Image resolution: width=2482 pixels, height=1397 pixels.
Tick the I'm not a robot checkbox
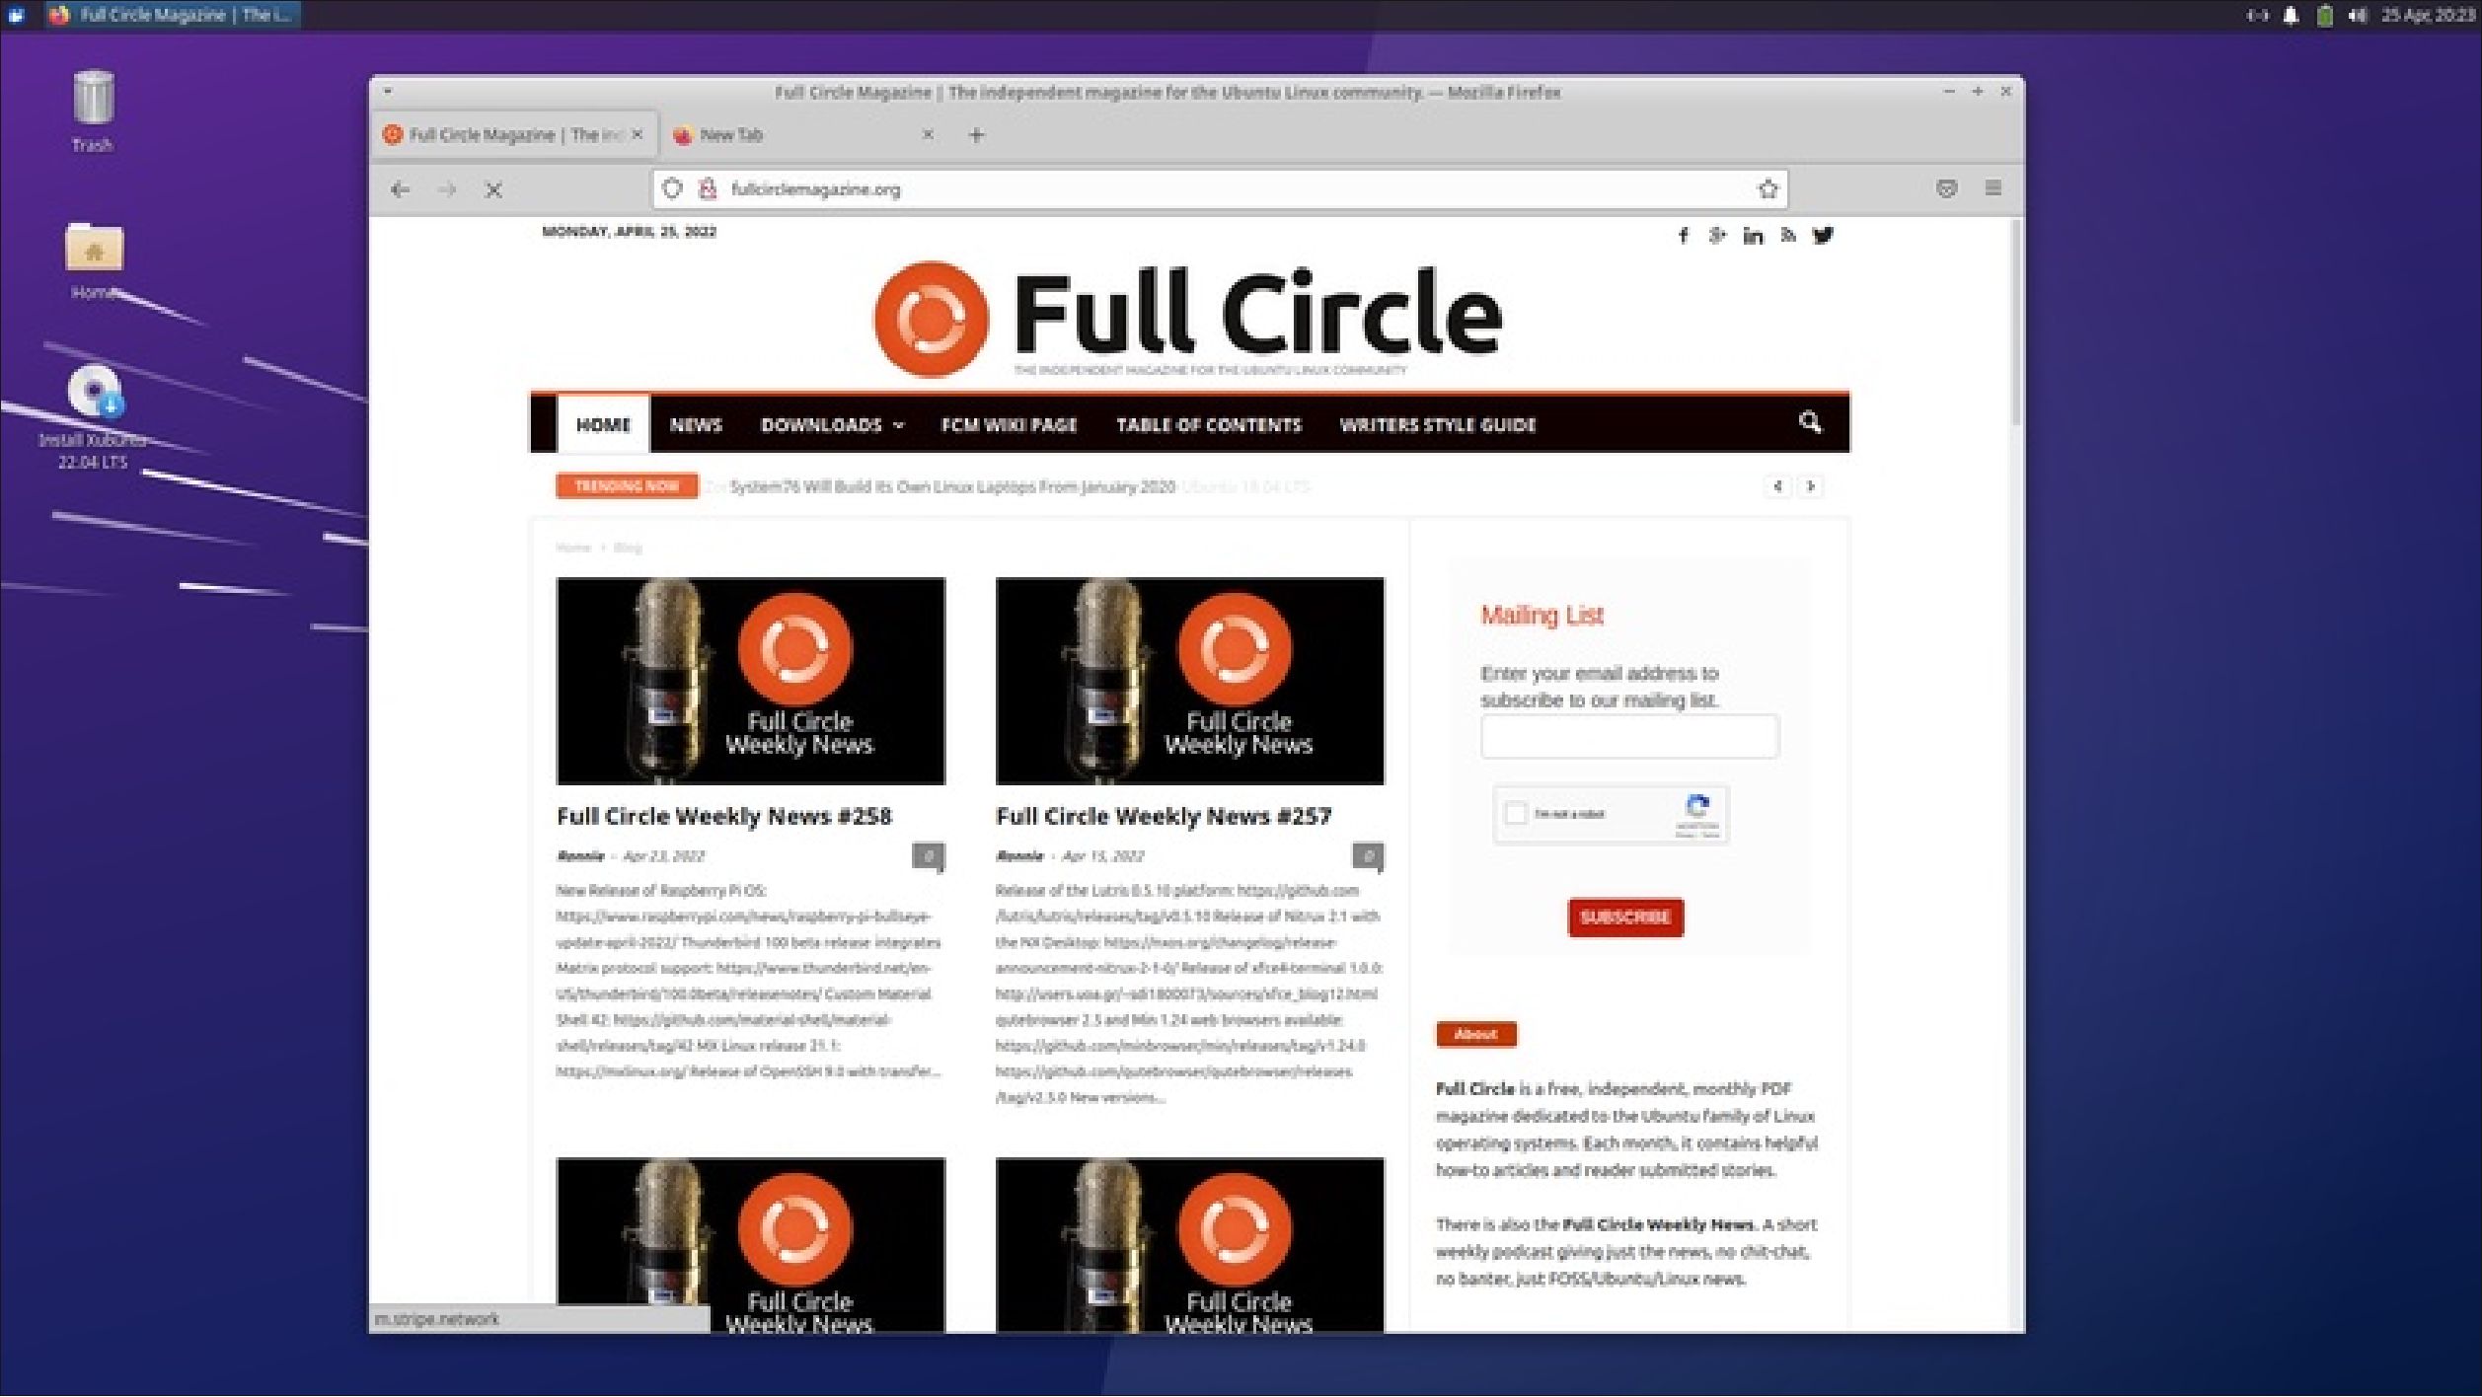[x=1515, y=814]
